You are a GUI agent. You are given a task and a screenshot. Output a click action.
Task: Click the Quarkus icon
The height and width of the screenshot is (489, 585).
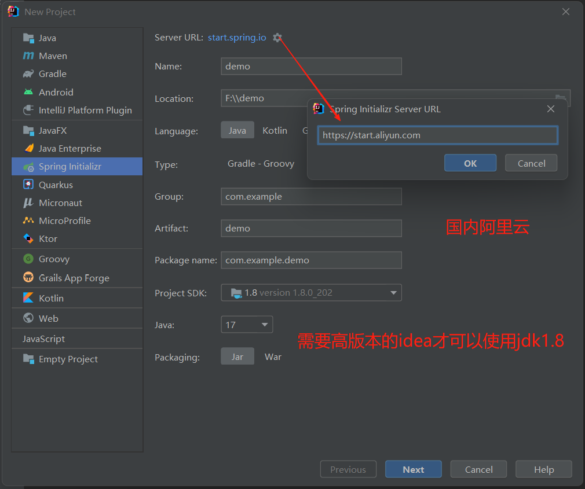tap(28, 185)
